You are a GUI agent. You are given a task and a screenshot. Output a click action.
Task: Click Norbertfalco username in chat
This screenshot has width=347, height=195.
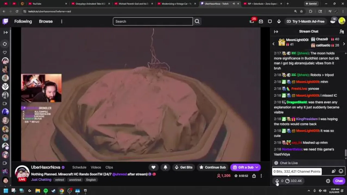tap(292, 149)
